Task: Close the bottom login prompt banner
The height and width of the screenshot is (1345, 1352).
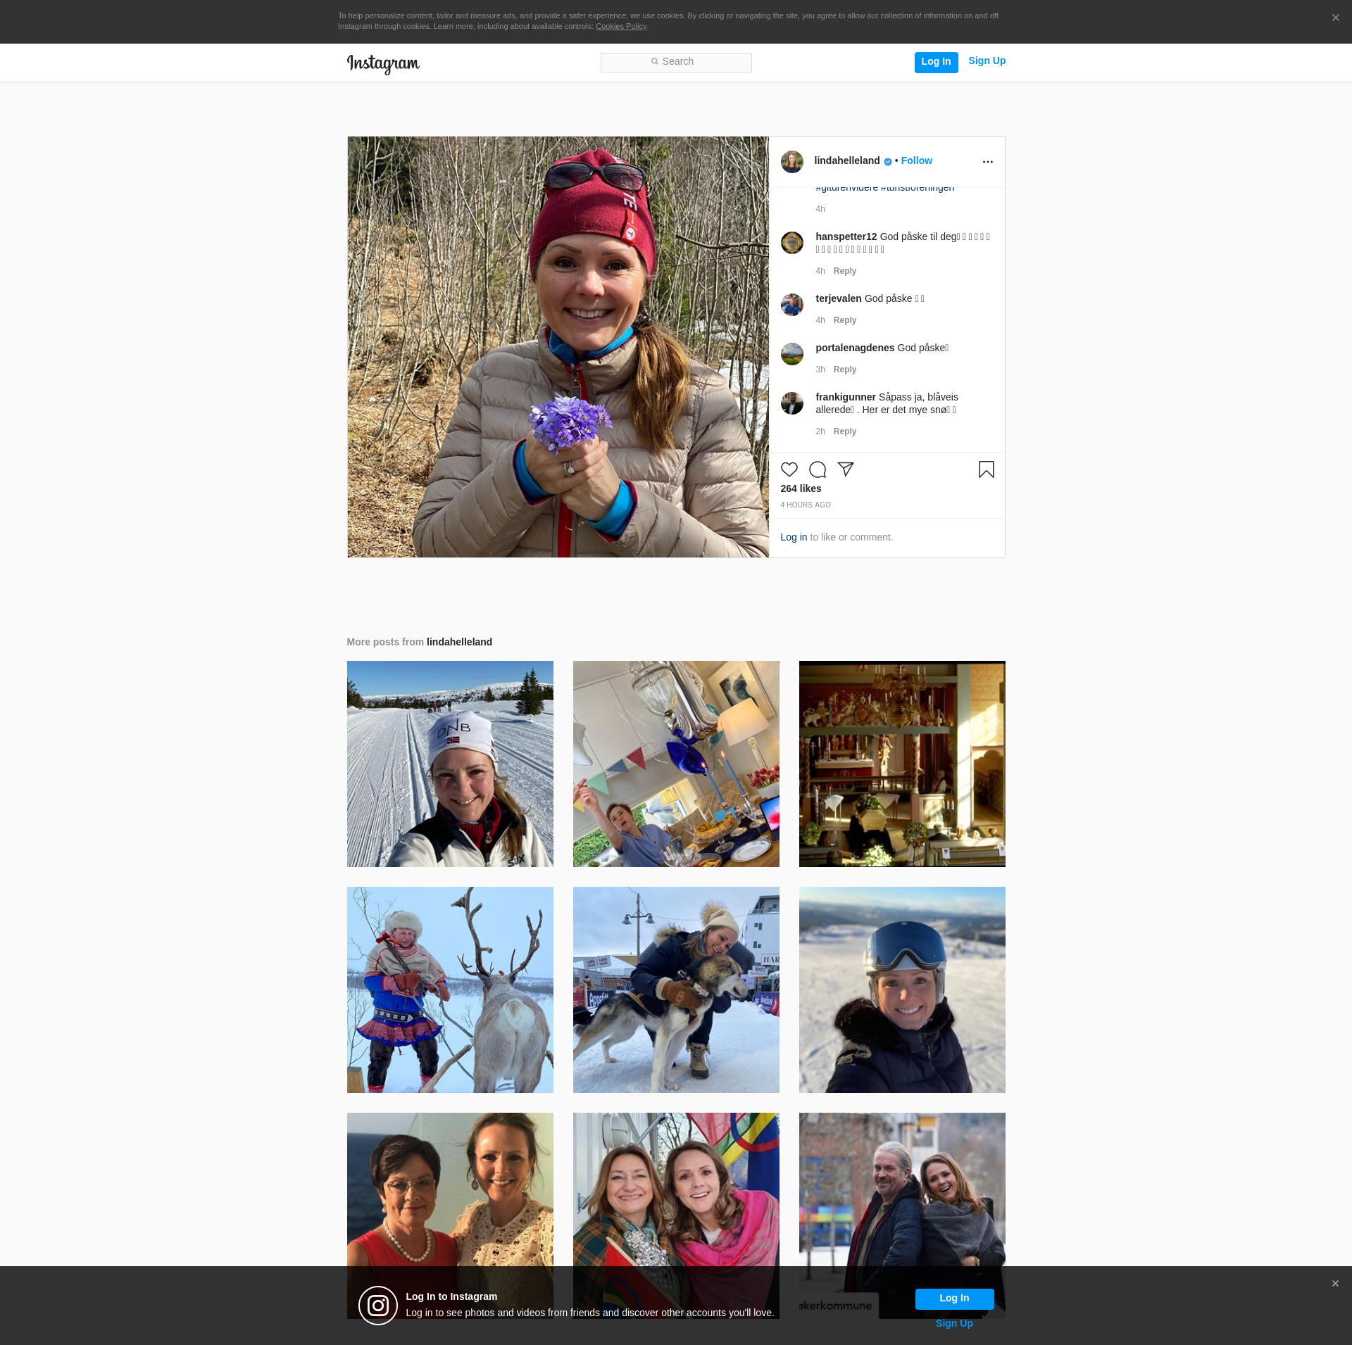Action: [x=1335, y=1284]
